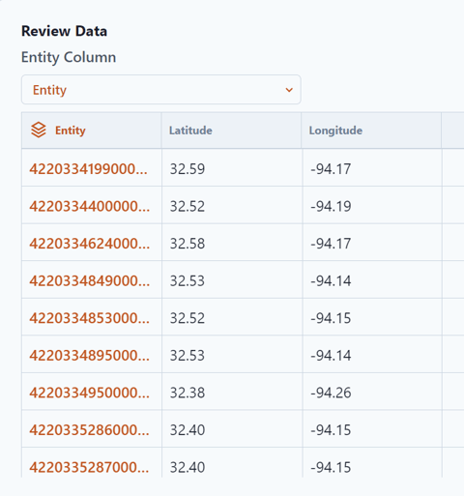The width and height of the screenshot is (464, 496).
Task: Expand the dropdown using the chevron arrow
Action: click(x=289, y=90)
